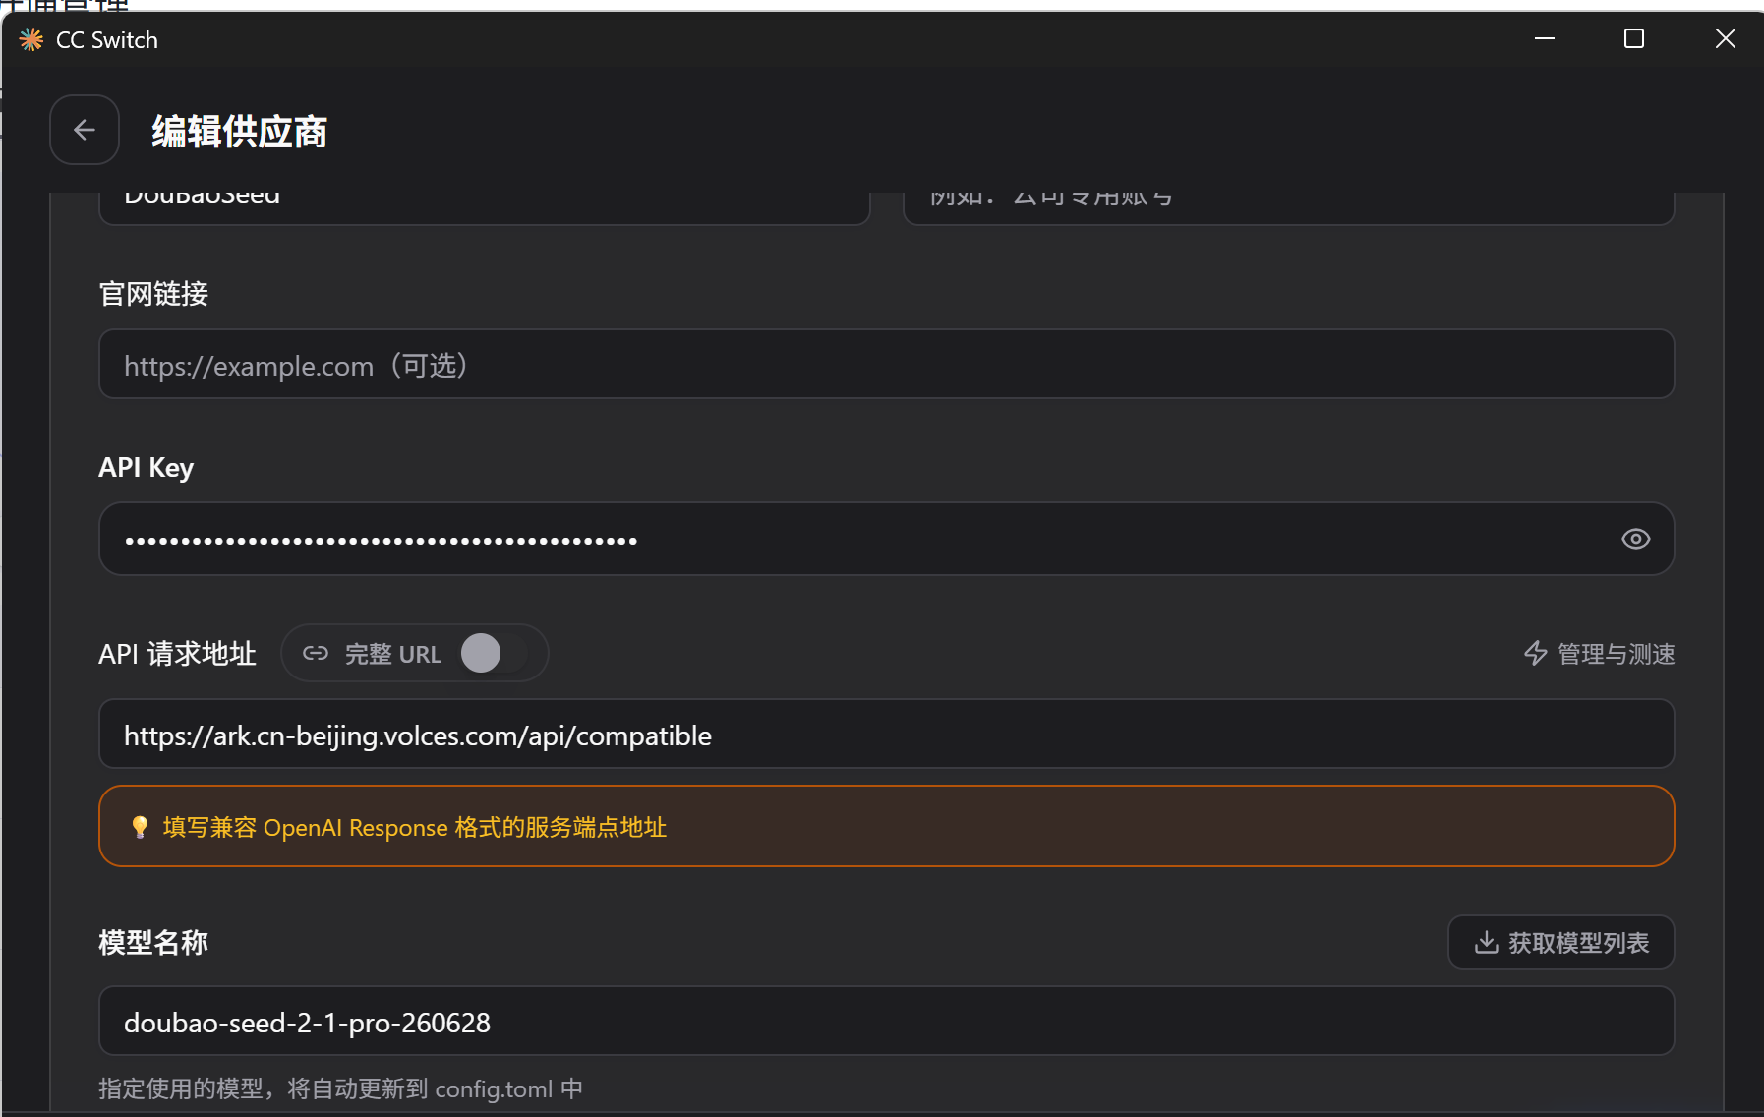The image size is (1764, 1117).
Task: Focus the 官网链接 input field
Action: (x=886, y=364)
